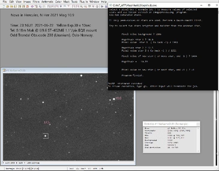Open the Mask menu
Screen dimensions: 219x171
click(x=66, y=2)
